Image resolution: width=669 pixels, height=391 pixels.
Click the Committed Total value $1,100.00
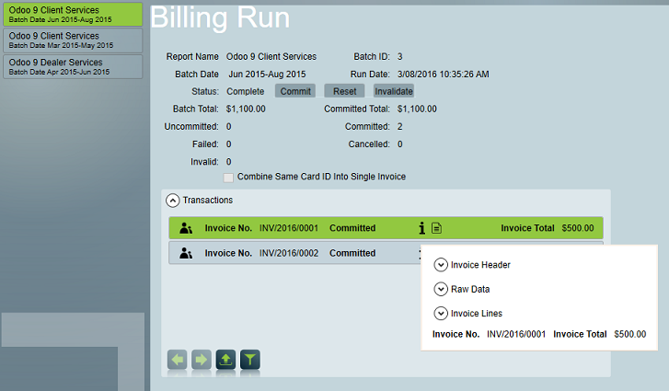417,109
